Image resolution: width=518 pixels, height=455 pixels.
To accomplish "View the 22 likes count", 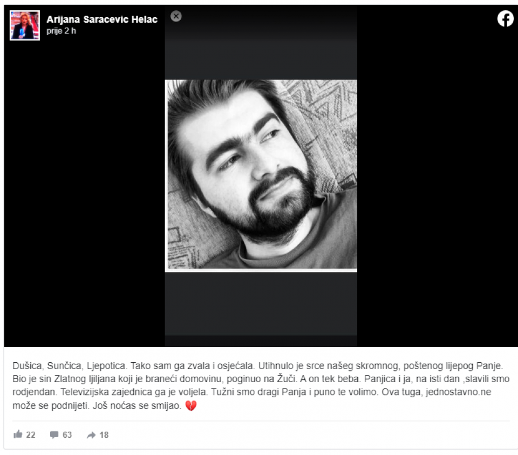I will pos(31,435).
